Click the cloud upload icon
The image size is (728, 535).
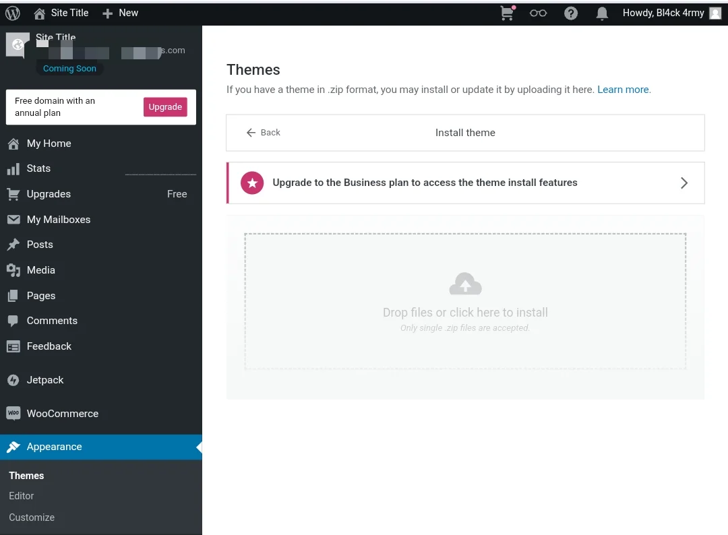pyautogui.click(x=465, y=284)
